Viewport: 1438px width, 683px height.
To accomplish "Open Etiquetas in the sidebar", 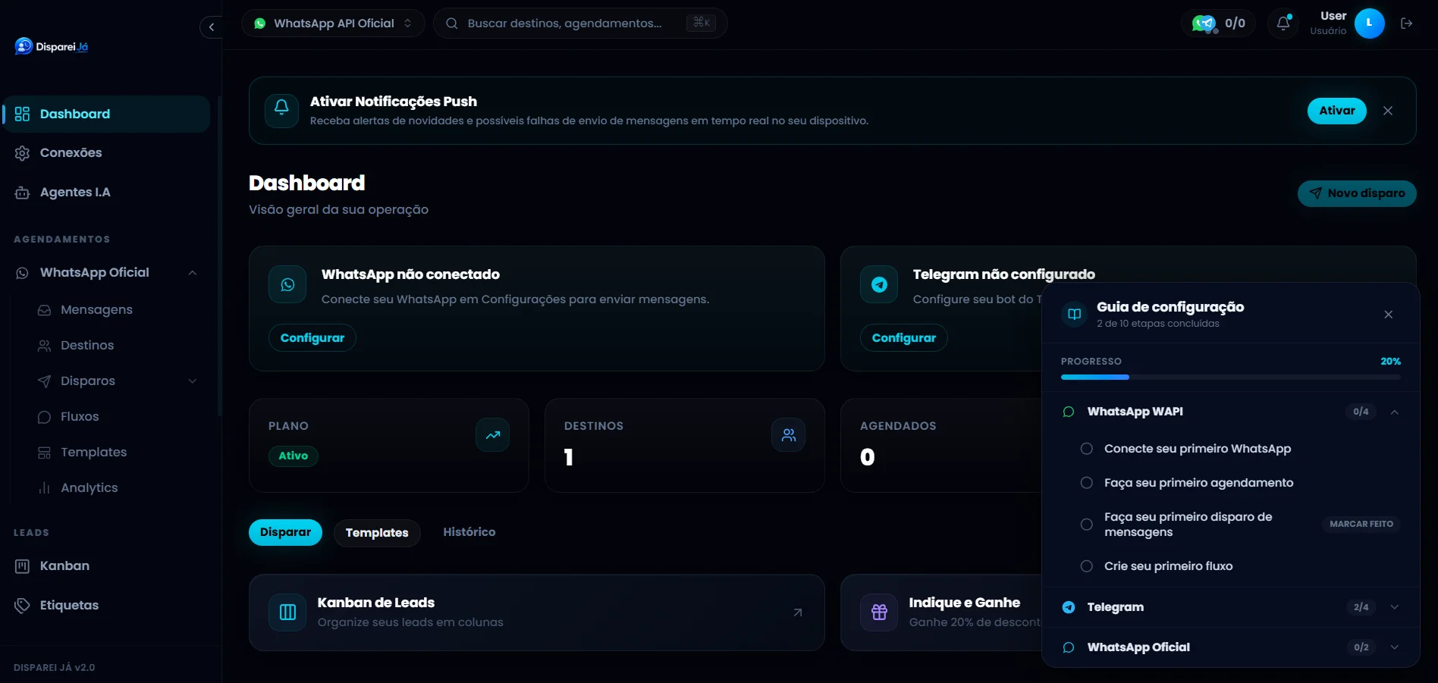I will [106, 605].
